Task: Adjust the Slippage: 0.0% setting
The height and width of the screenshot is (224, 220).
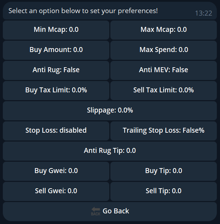Action: coord(110,110)
